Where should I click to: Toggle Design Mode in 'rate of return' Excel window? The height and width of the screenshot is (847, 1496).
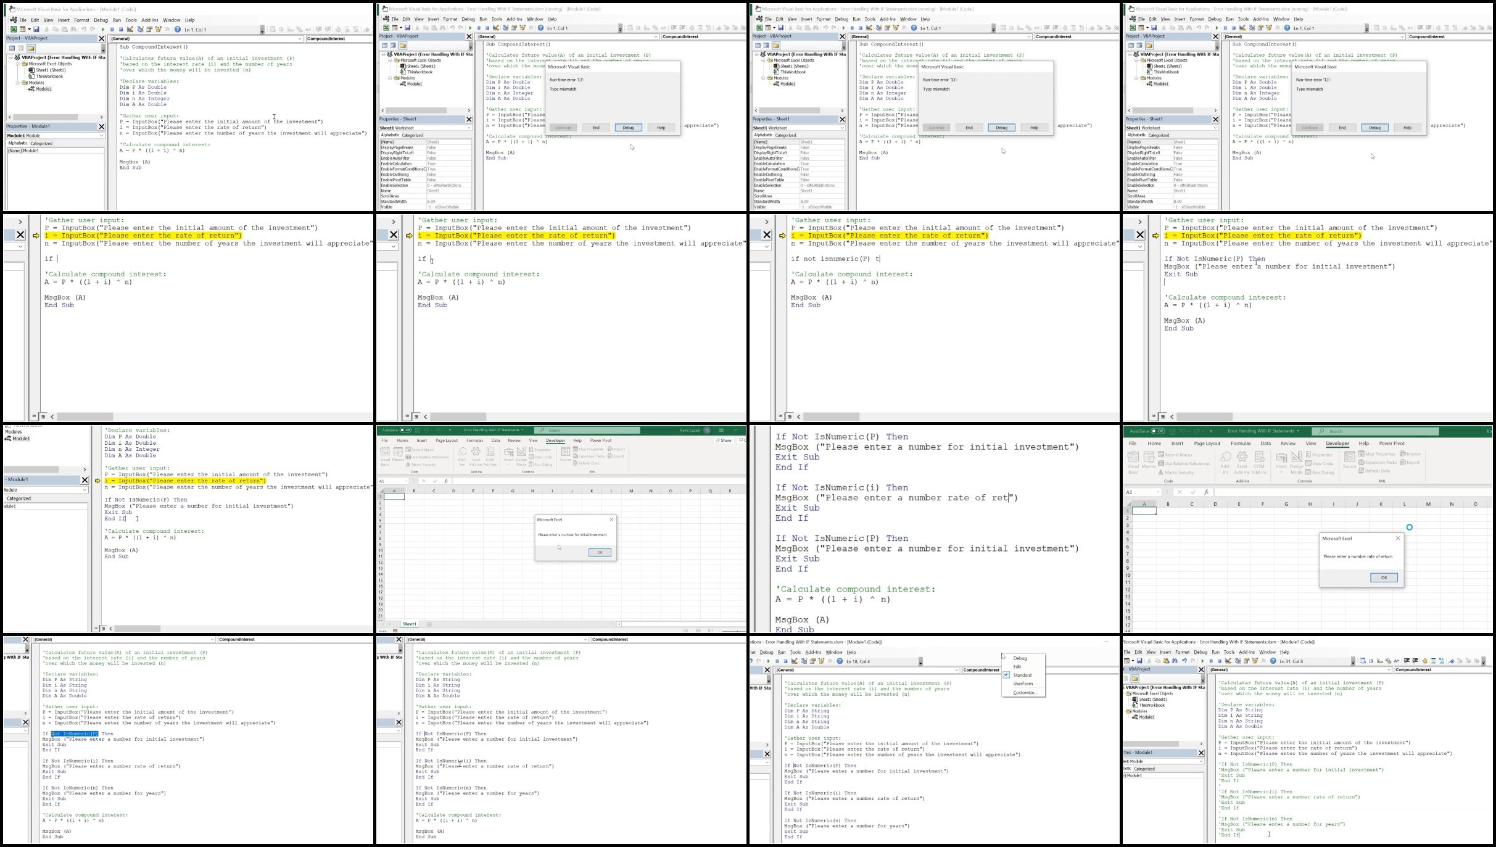(x=1297, y=463)
